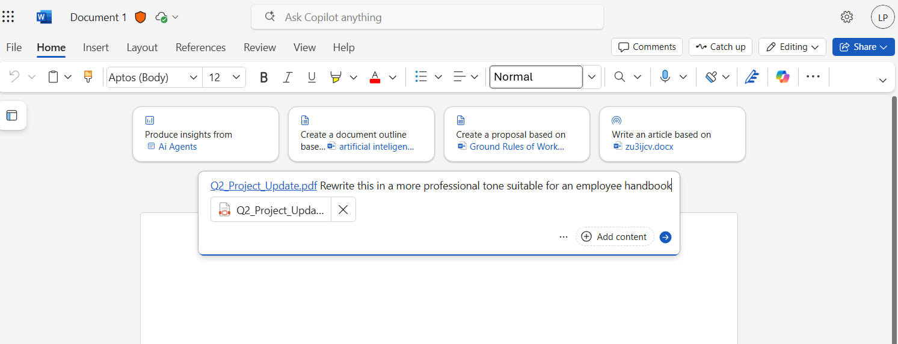Expand the Find options dropdown
The height and width of the screenshot is (344, 898).
click(638, 77)
